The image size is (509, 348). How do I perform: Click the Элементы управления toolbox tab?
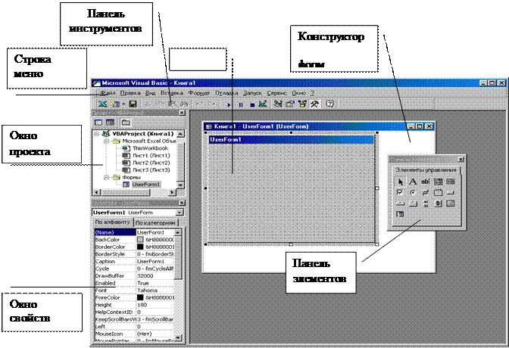click(426, 170)
